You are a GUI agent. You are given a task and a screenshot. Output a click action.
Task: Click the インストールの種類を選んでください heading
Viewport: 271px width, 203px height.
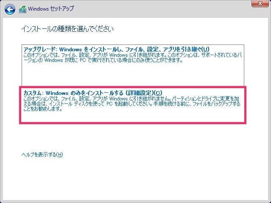pos(67,30)
